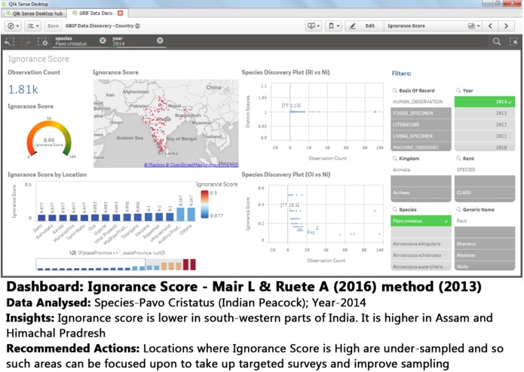Click the app info icon beside Country
Viewport: 524px width, 372px height.
137,26
